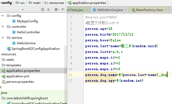Open the project view dropdown arrow
This screenshot has height=104, width=172.
(x=23, y=10)
